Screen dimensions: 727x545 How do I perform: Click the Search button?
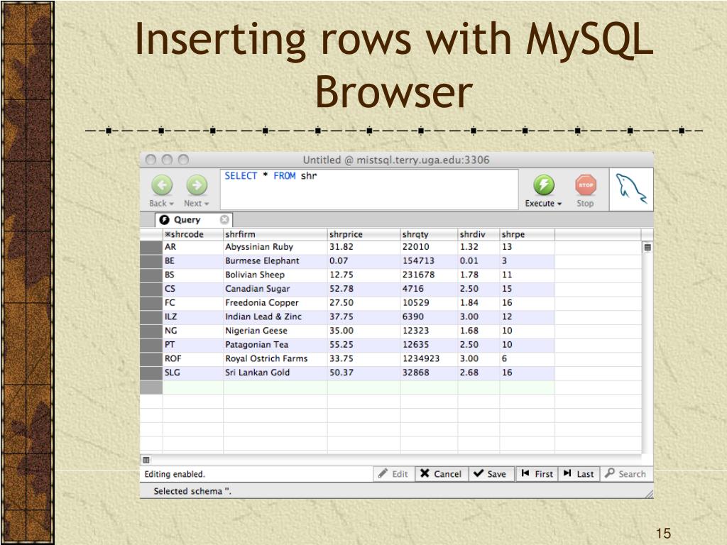(626, 474)
